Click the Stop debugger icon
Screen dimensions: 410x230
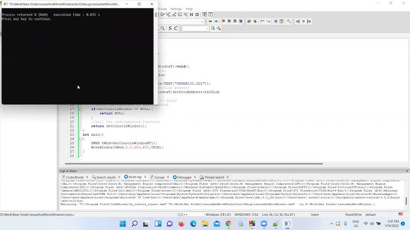click(197, 15)
